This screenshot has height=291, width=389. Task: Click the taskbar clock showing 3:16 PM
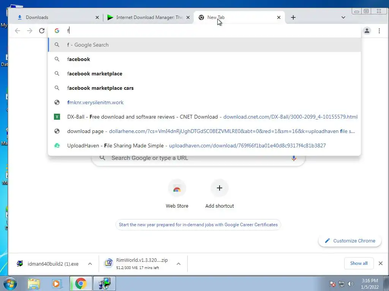coord(370,284)
